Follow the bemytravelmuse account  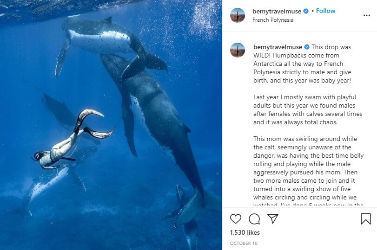point(325,11)
